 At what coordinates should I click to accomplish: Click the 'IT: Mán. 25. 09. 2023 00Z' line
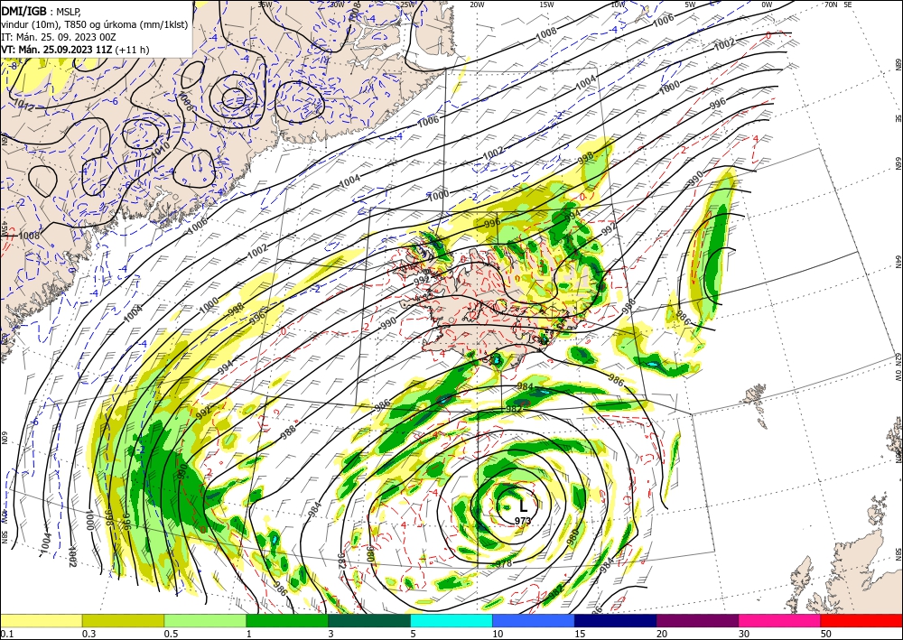tap(59, 37)
